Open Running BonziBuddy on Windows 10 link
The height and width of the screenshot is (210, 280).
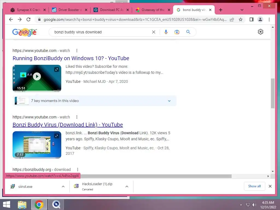coord(71,58)
